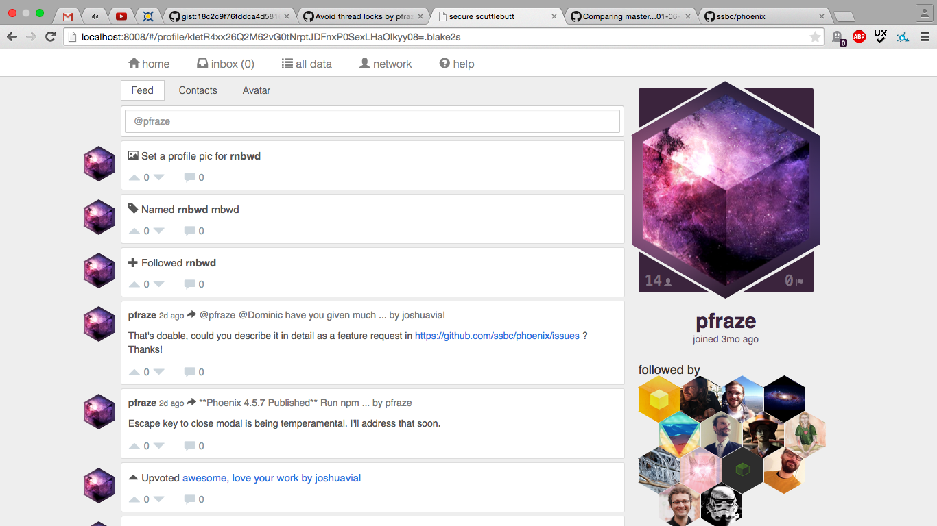Image resolution: width=937 pixels, height=526 pixels.
Task: Open network navigation item
Action: (386, 64)
